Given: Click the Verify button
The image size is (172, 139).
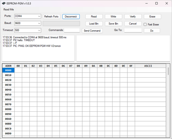Looking at the screenshot, I should (133, 17).
